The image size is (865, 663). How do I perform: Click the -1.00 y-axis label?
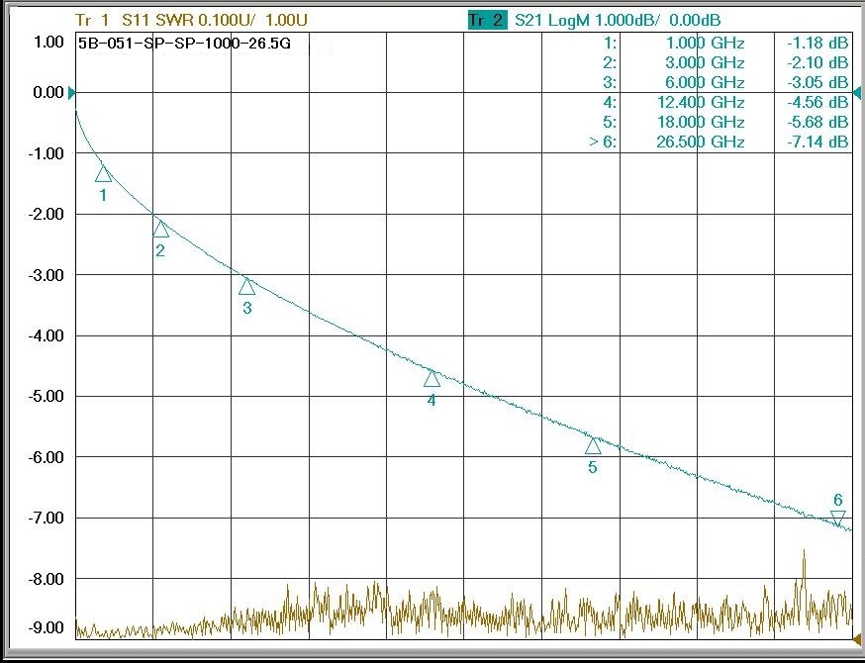point(47,153)
